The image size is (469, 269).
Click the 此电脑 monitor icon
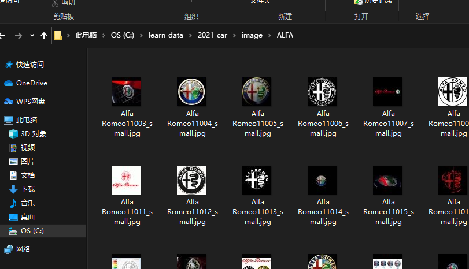tap(8, 120)
